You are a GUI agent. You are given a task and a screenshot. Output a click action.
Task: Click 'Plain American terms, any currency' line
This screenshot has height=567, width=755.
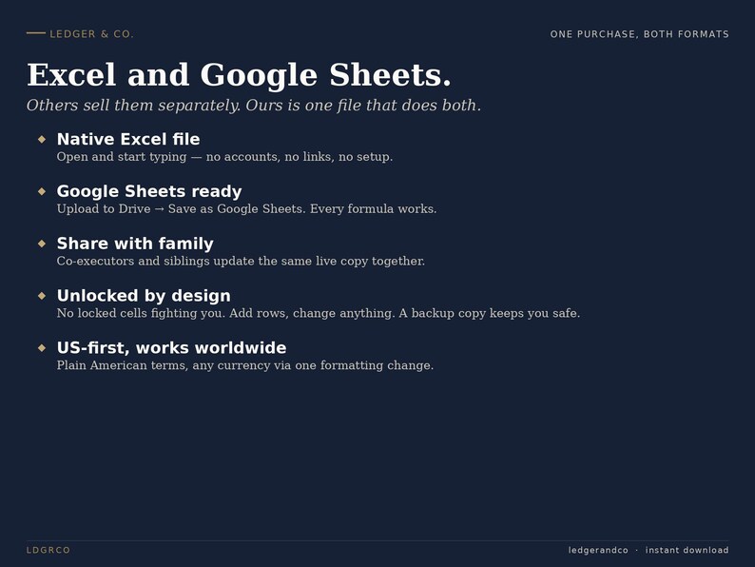coord(245,365)
